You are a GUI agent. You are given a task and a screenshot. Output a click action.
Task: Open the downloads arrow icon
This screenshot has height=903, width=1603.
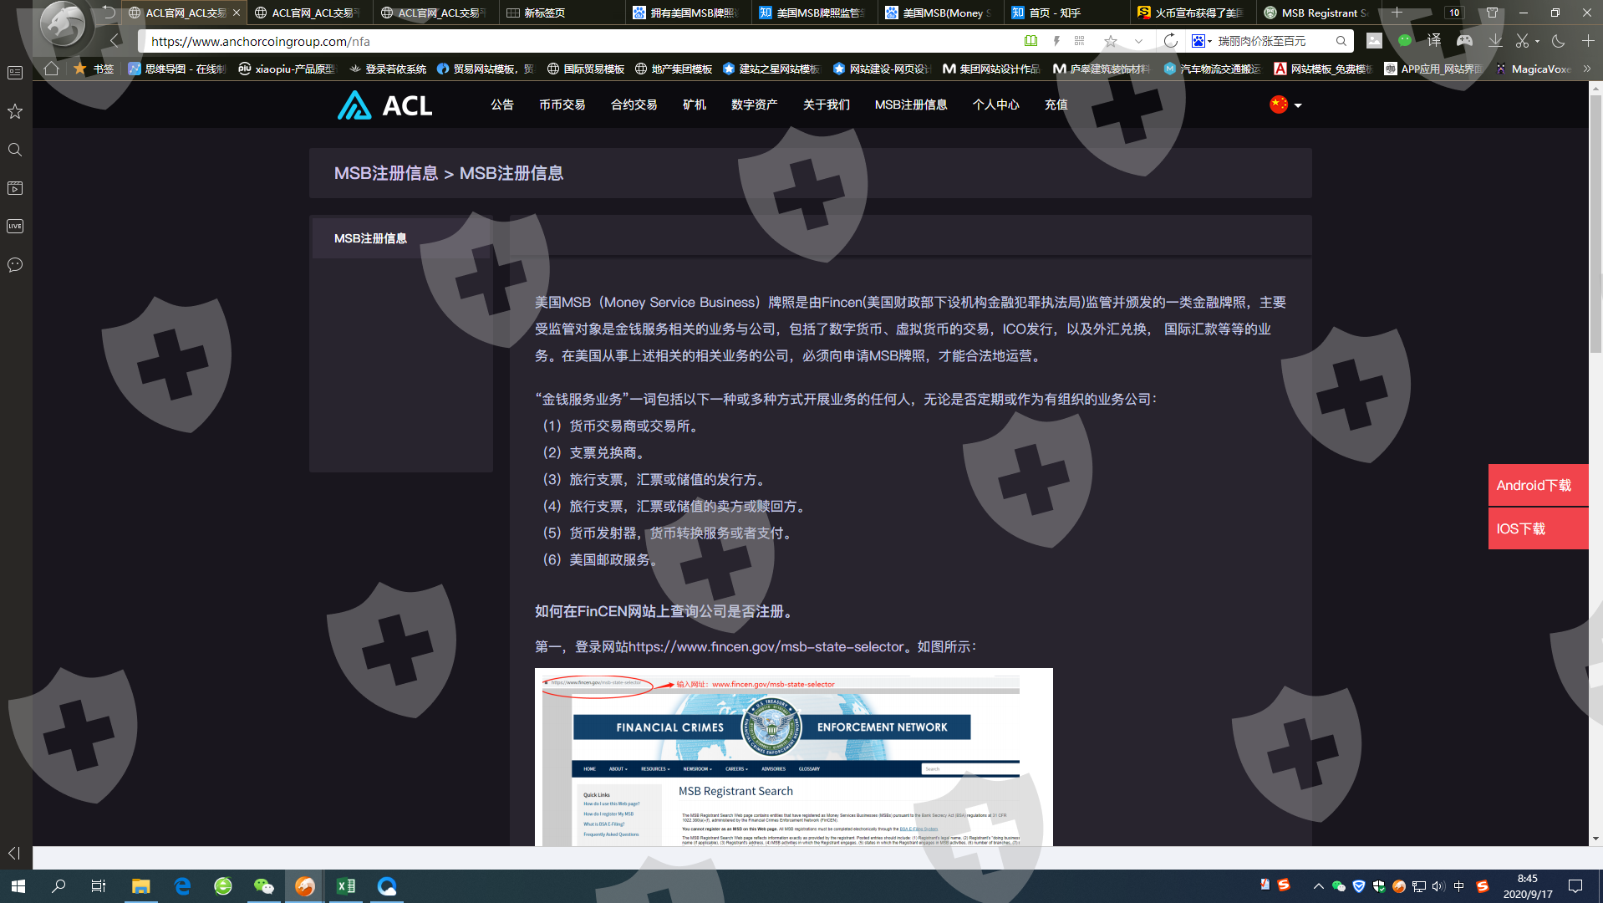(x=1495, y=41)
